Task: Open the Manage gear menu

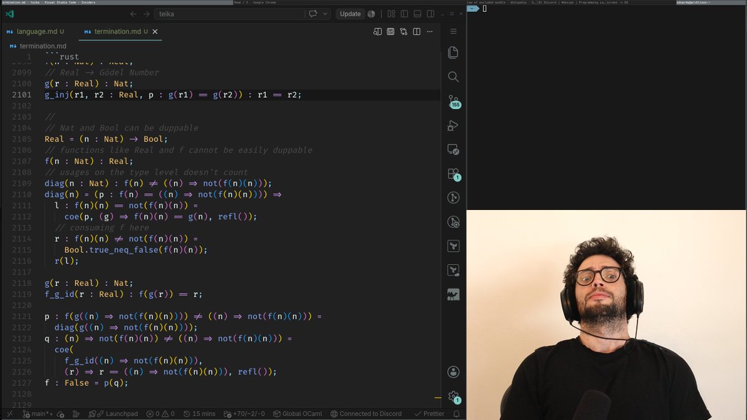Action: (453, 396)
